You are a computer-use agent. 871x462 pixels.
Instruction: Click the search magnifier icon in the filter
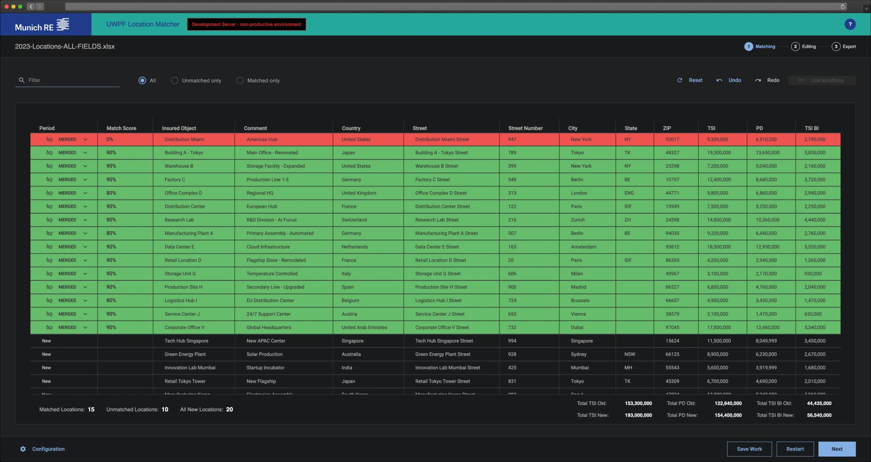pos(21,80)
